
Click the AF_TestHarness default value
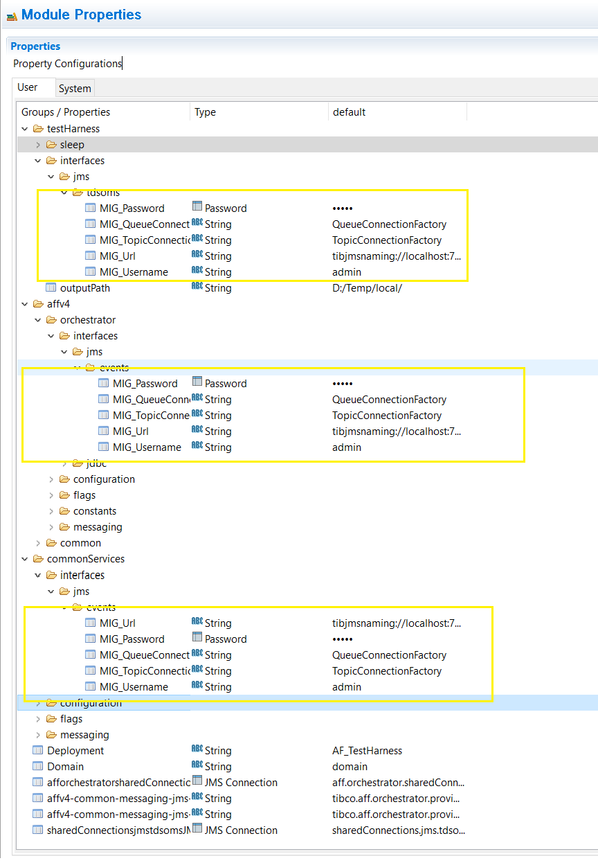(x=367, y=751)
